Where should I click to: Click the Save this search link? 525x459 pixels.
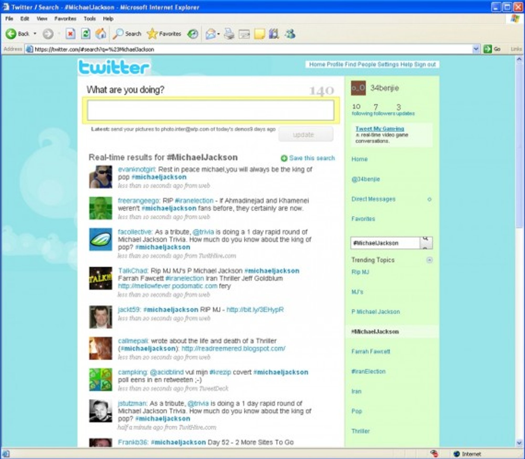pyautogui.click(x=312, y=158)
